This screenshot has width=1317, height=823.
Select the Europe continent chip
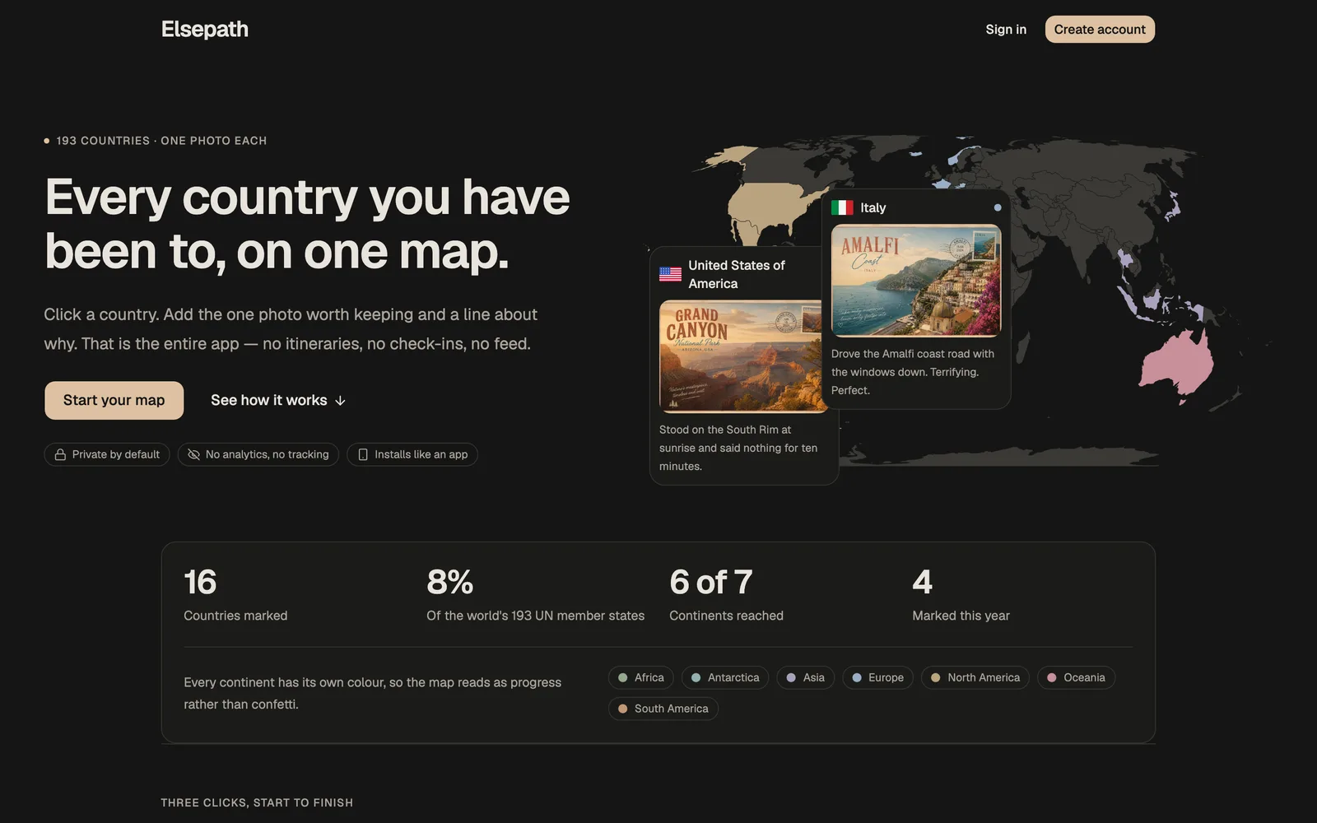(x=877, y=677)
